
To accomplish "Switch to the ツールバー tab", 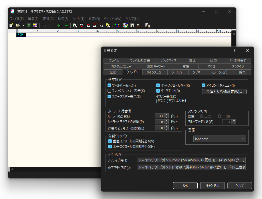I will tap(178, 72).
